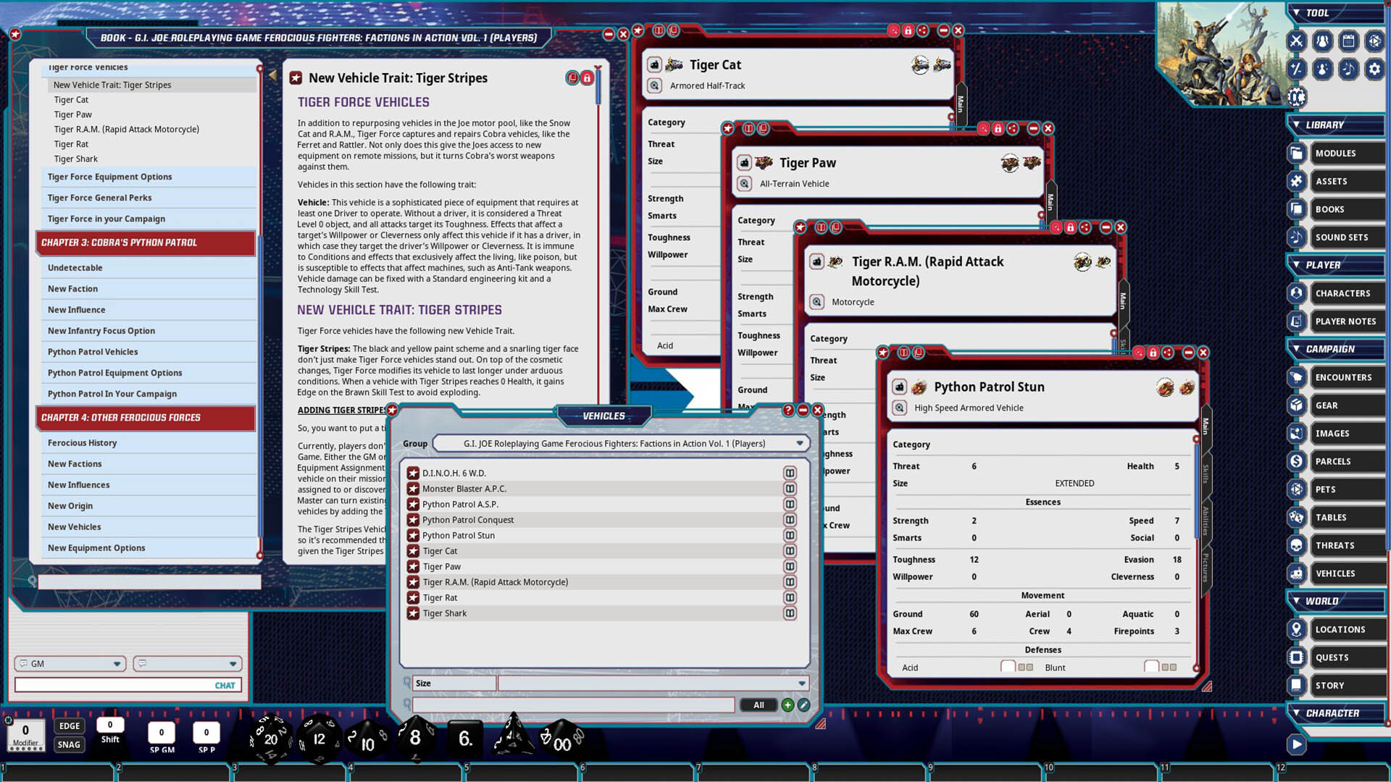Open the Calendar tool
This screenshot has height=782, width=1391.
pyautogui.click(x=1348, y=41)
